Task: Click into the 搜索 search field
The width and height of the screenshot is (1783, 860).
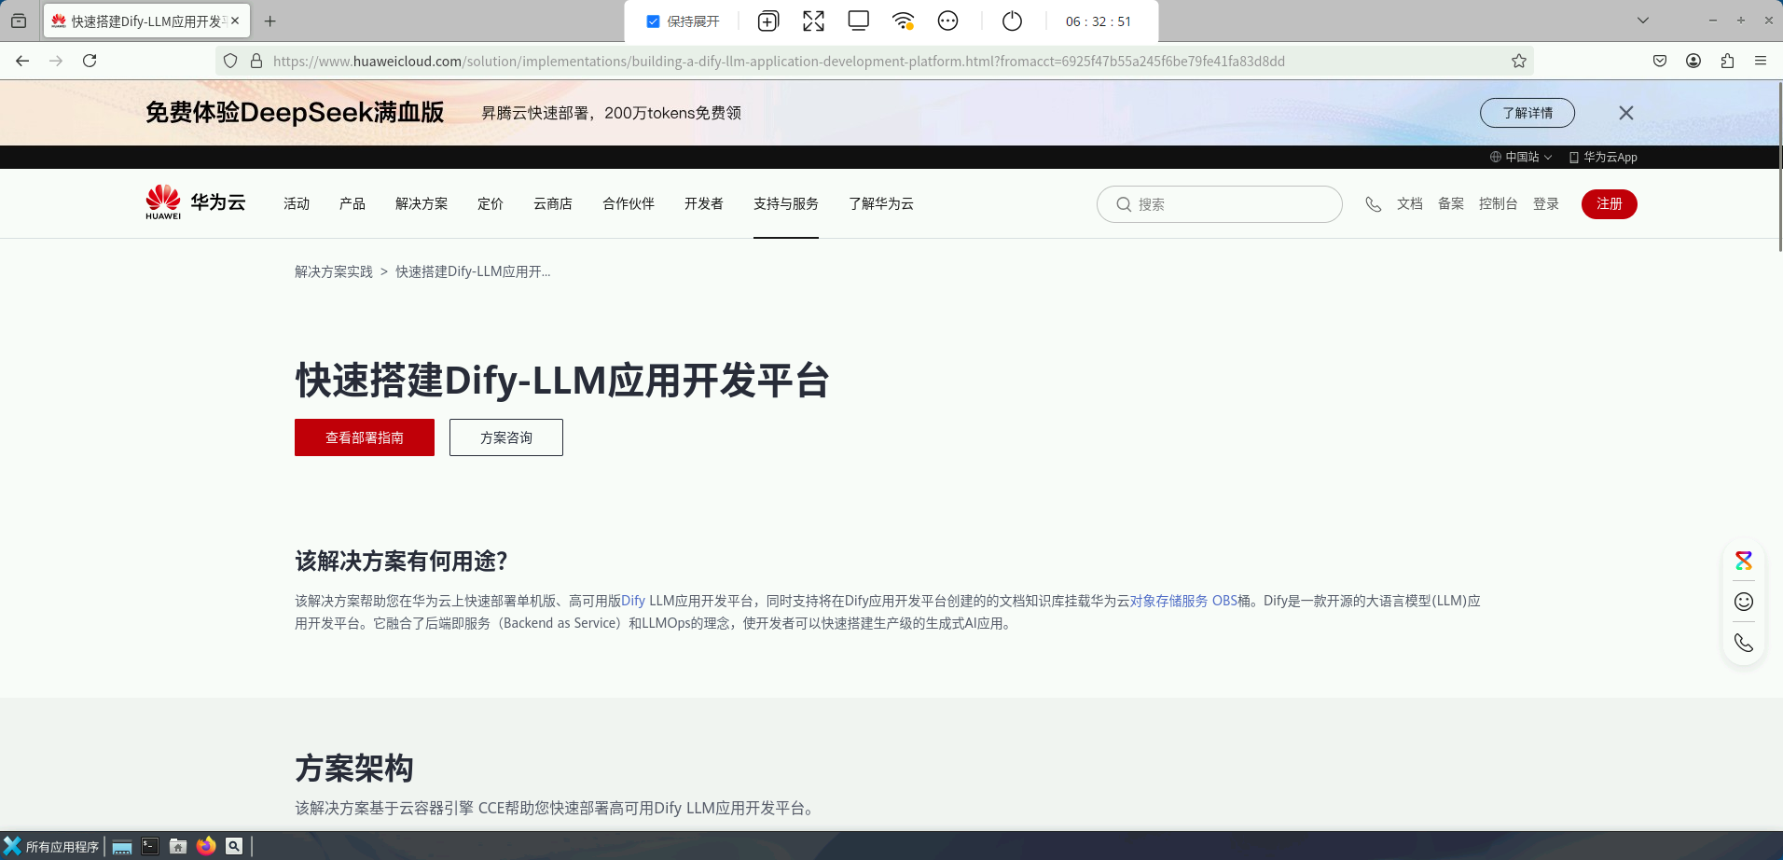Action: click(x=1219, y=204)
